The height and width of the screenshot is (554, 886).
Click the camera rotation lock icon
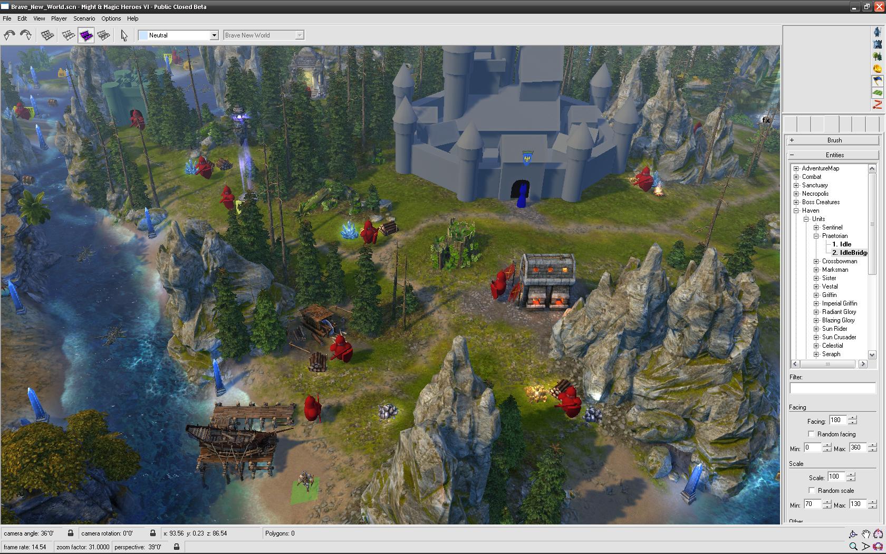click(153, 533)
